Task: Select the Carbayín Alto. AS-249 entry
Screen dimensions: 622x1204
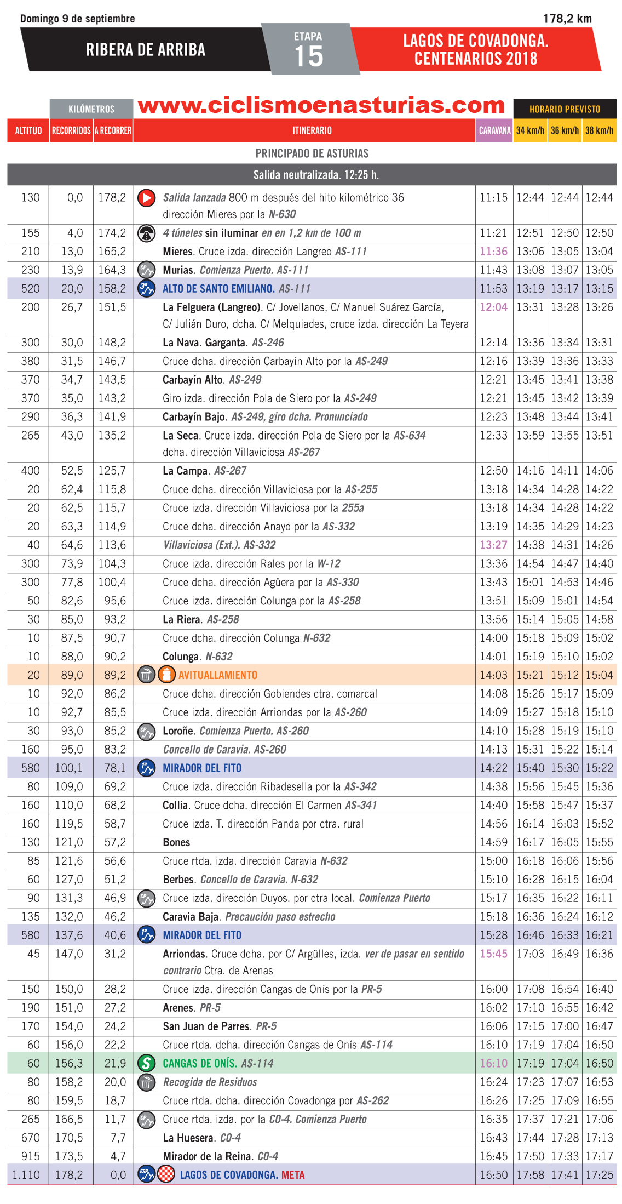Action: (212, 380)
